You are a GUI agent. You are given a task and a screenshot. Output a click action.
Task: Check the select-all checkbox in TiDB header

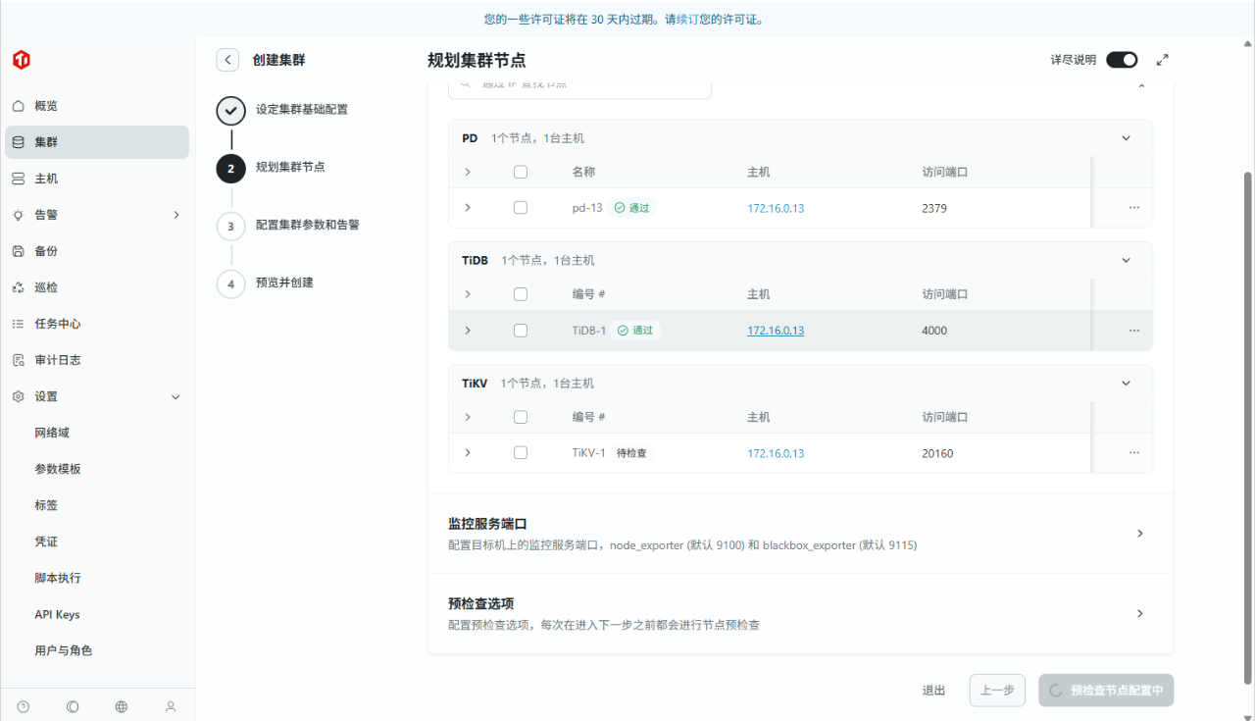pos(521,294)
